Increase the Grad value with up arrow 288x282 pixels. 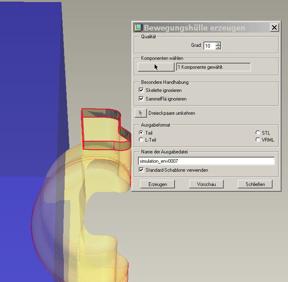(x=218, y=44)
